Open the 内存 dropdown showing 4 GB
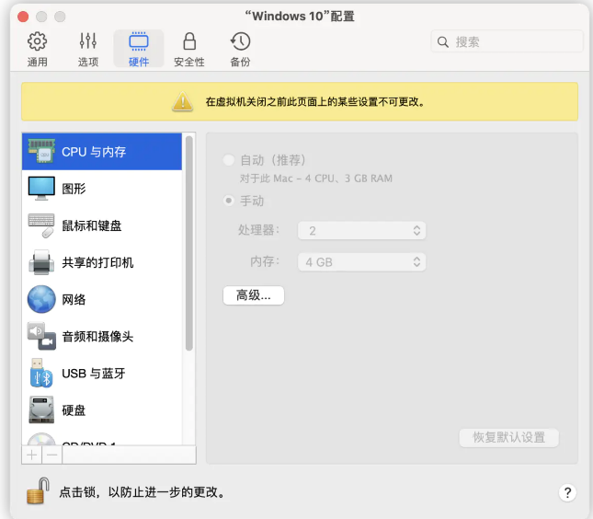Viewport: 593px width, 519px height. pyautogui.click(x=365, y=262)
